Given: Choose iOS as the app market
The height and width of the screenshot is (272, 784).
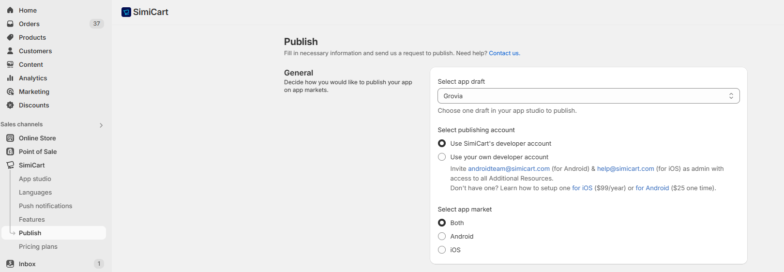Looking at the screenshot, I should coord(442,250).
